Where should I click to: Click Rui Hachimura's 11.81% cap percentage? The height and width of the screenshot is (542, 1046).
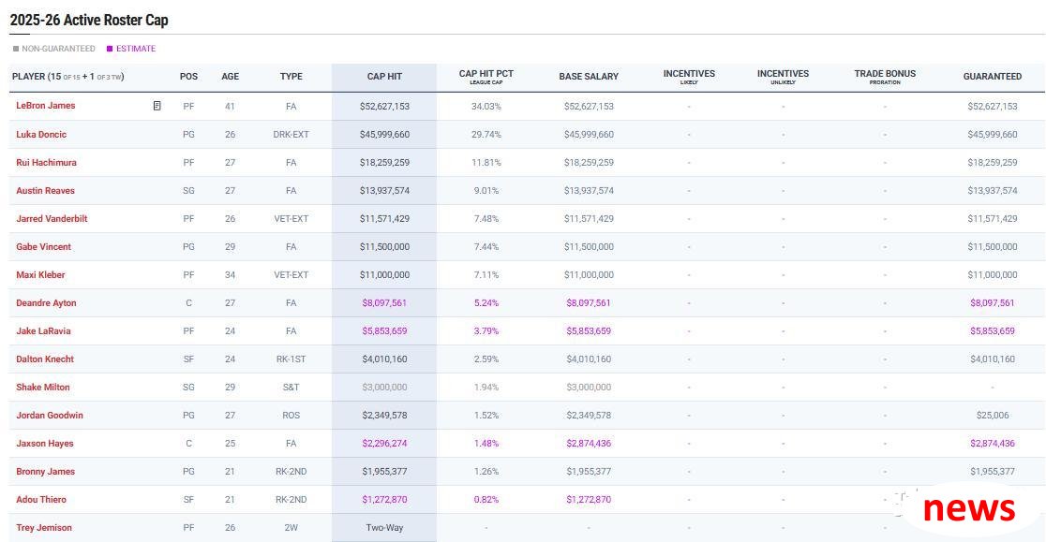coord(486,163)
